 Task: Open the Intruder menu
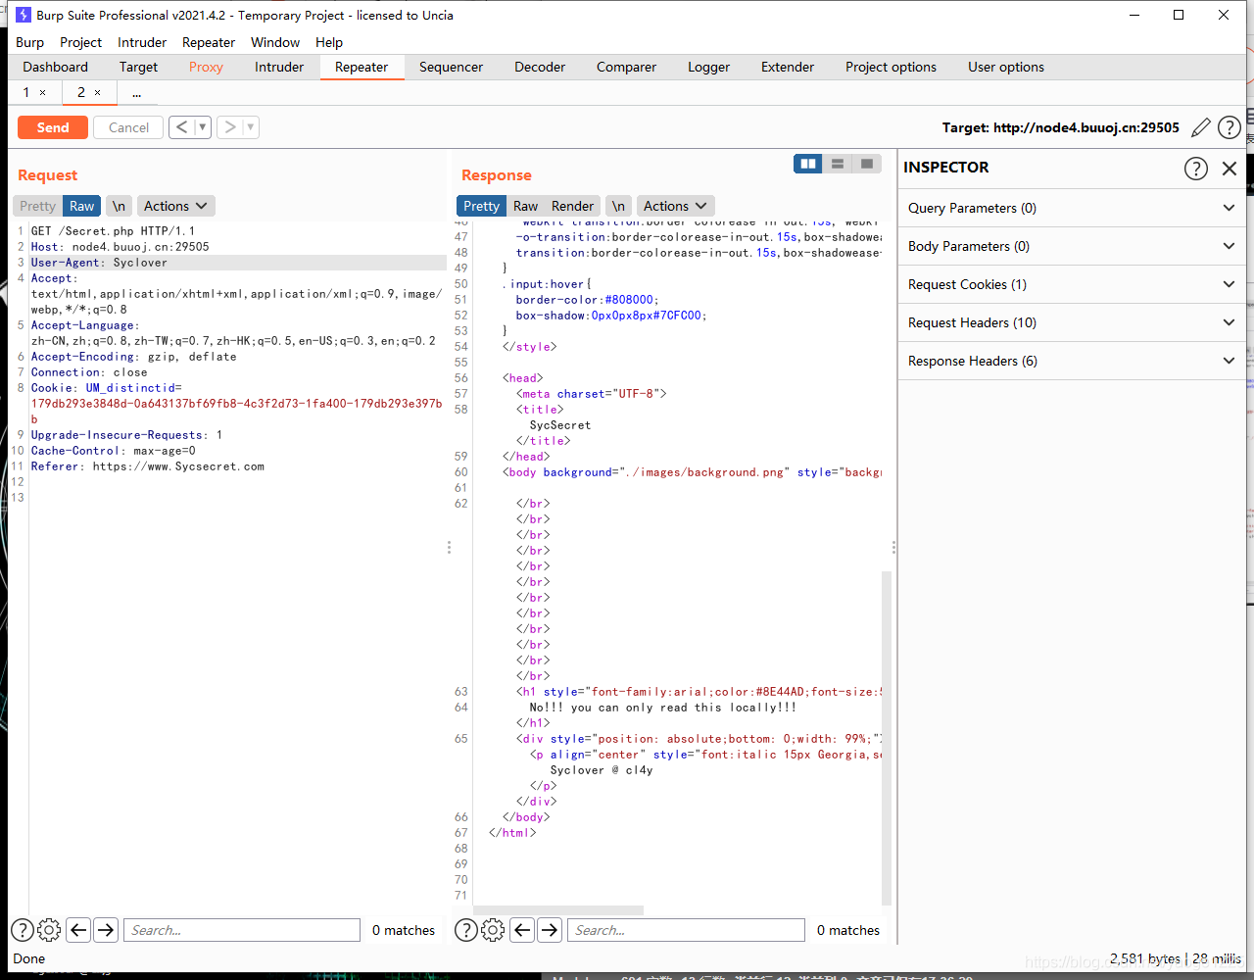tap(142, 42)
